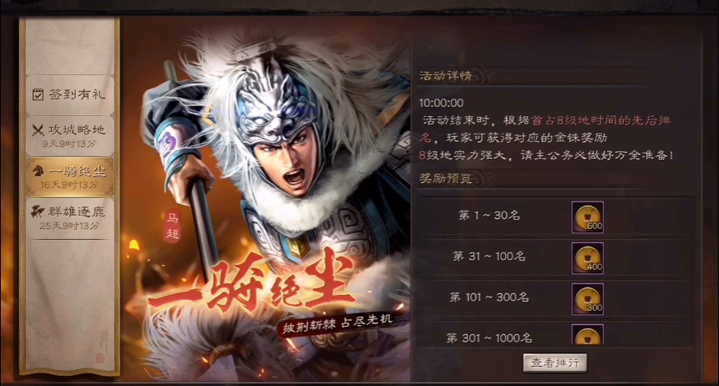719x386 pixels.
Task: Select the 第 31~100名 reward row
Action: pyautogui.click(x=554, y=258)
